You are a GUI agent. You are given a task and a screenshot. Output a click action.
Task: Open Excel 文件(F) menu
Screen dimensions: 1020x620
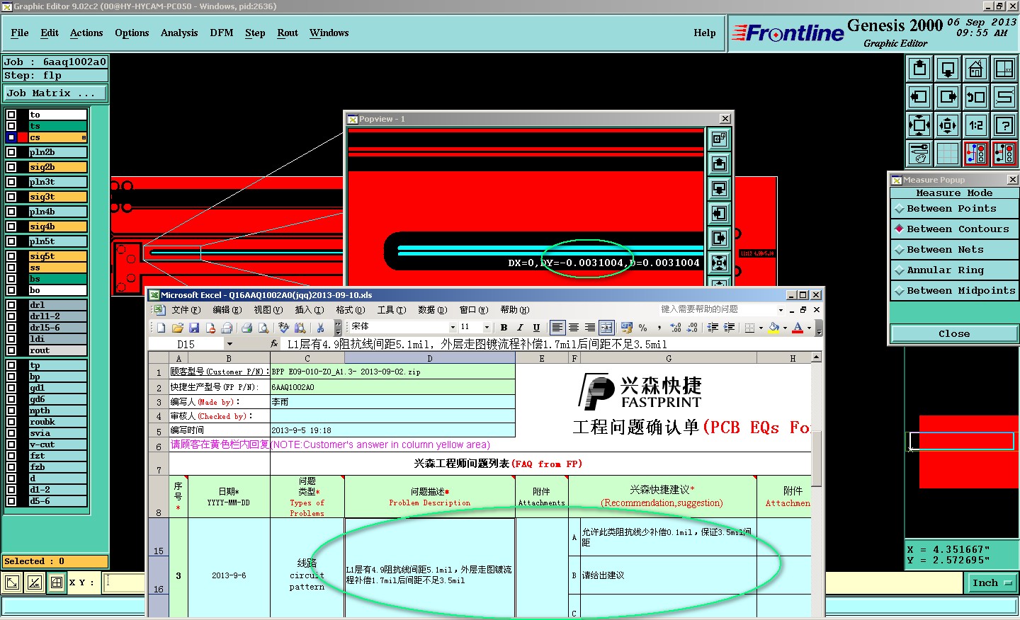(x=186, y=310)
